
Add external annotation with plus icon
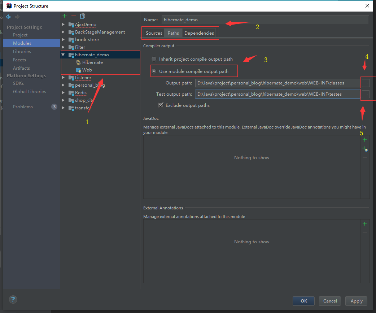tap(365, 224)
